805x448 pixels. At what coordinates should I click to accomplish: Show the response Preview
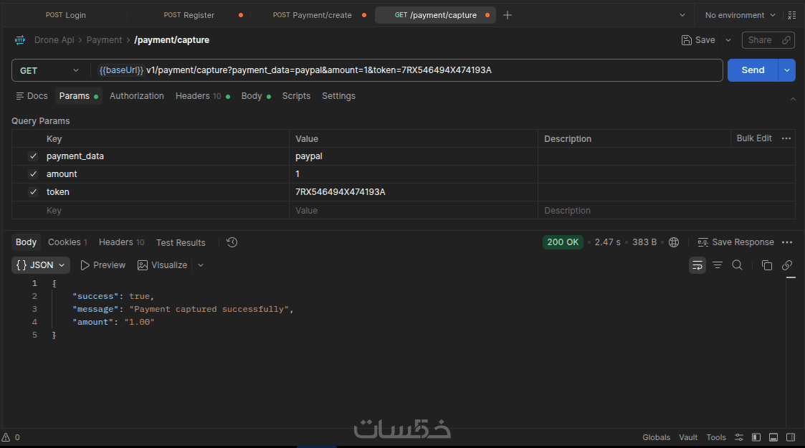(x=103, y=265)
